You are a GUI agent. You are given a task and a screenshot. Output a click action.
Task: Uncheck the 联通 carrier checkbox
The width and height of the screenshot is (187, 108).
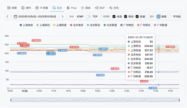coord(137,17)
